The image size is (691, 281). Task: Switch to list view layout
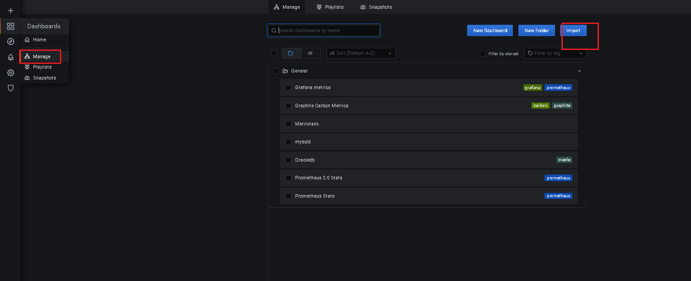(310, 53)
